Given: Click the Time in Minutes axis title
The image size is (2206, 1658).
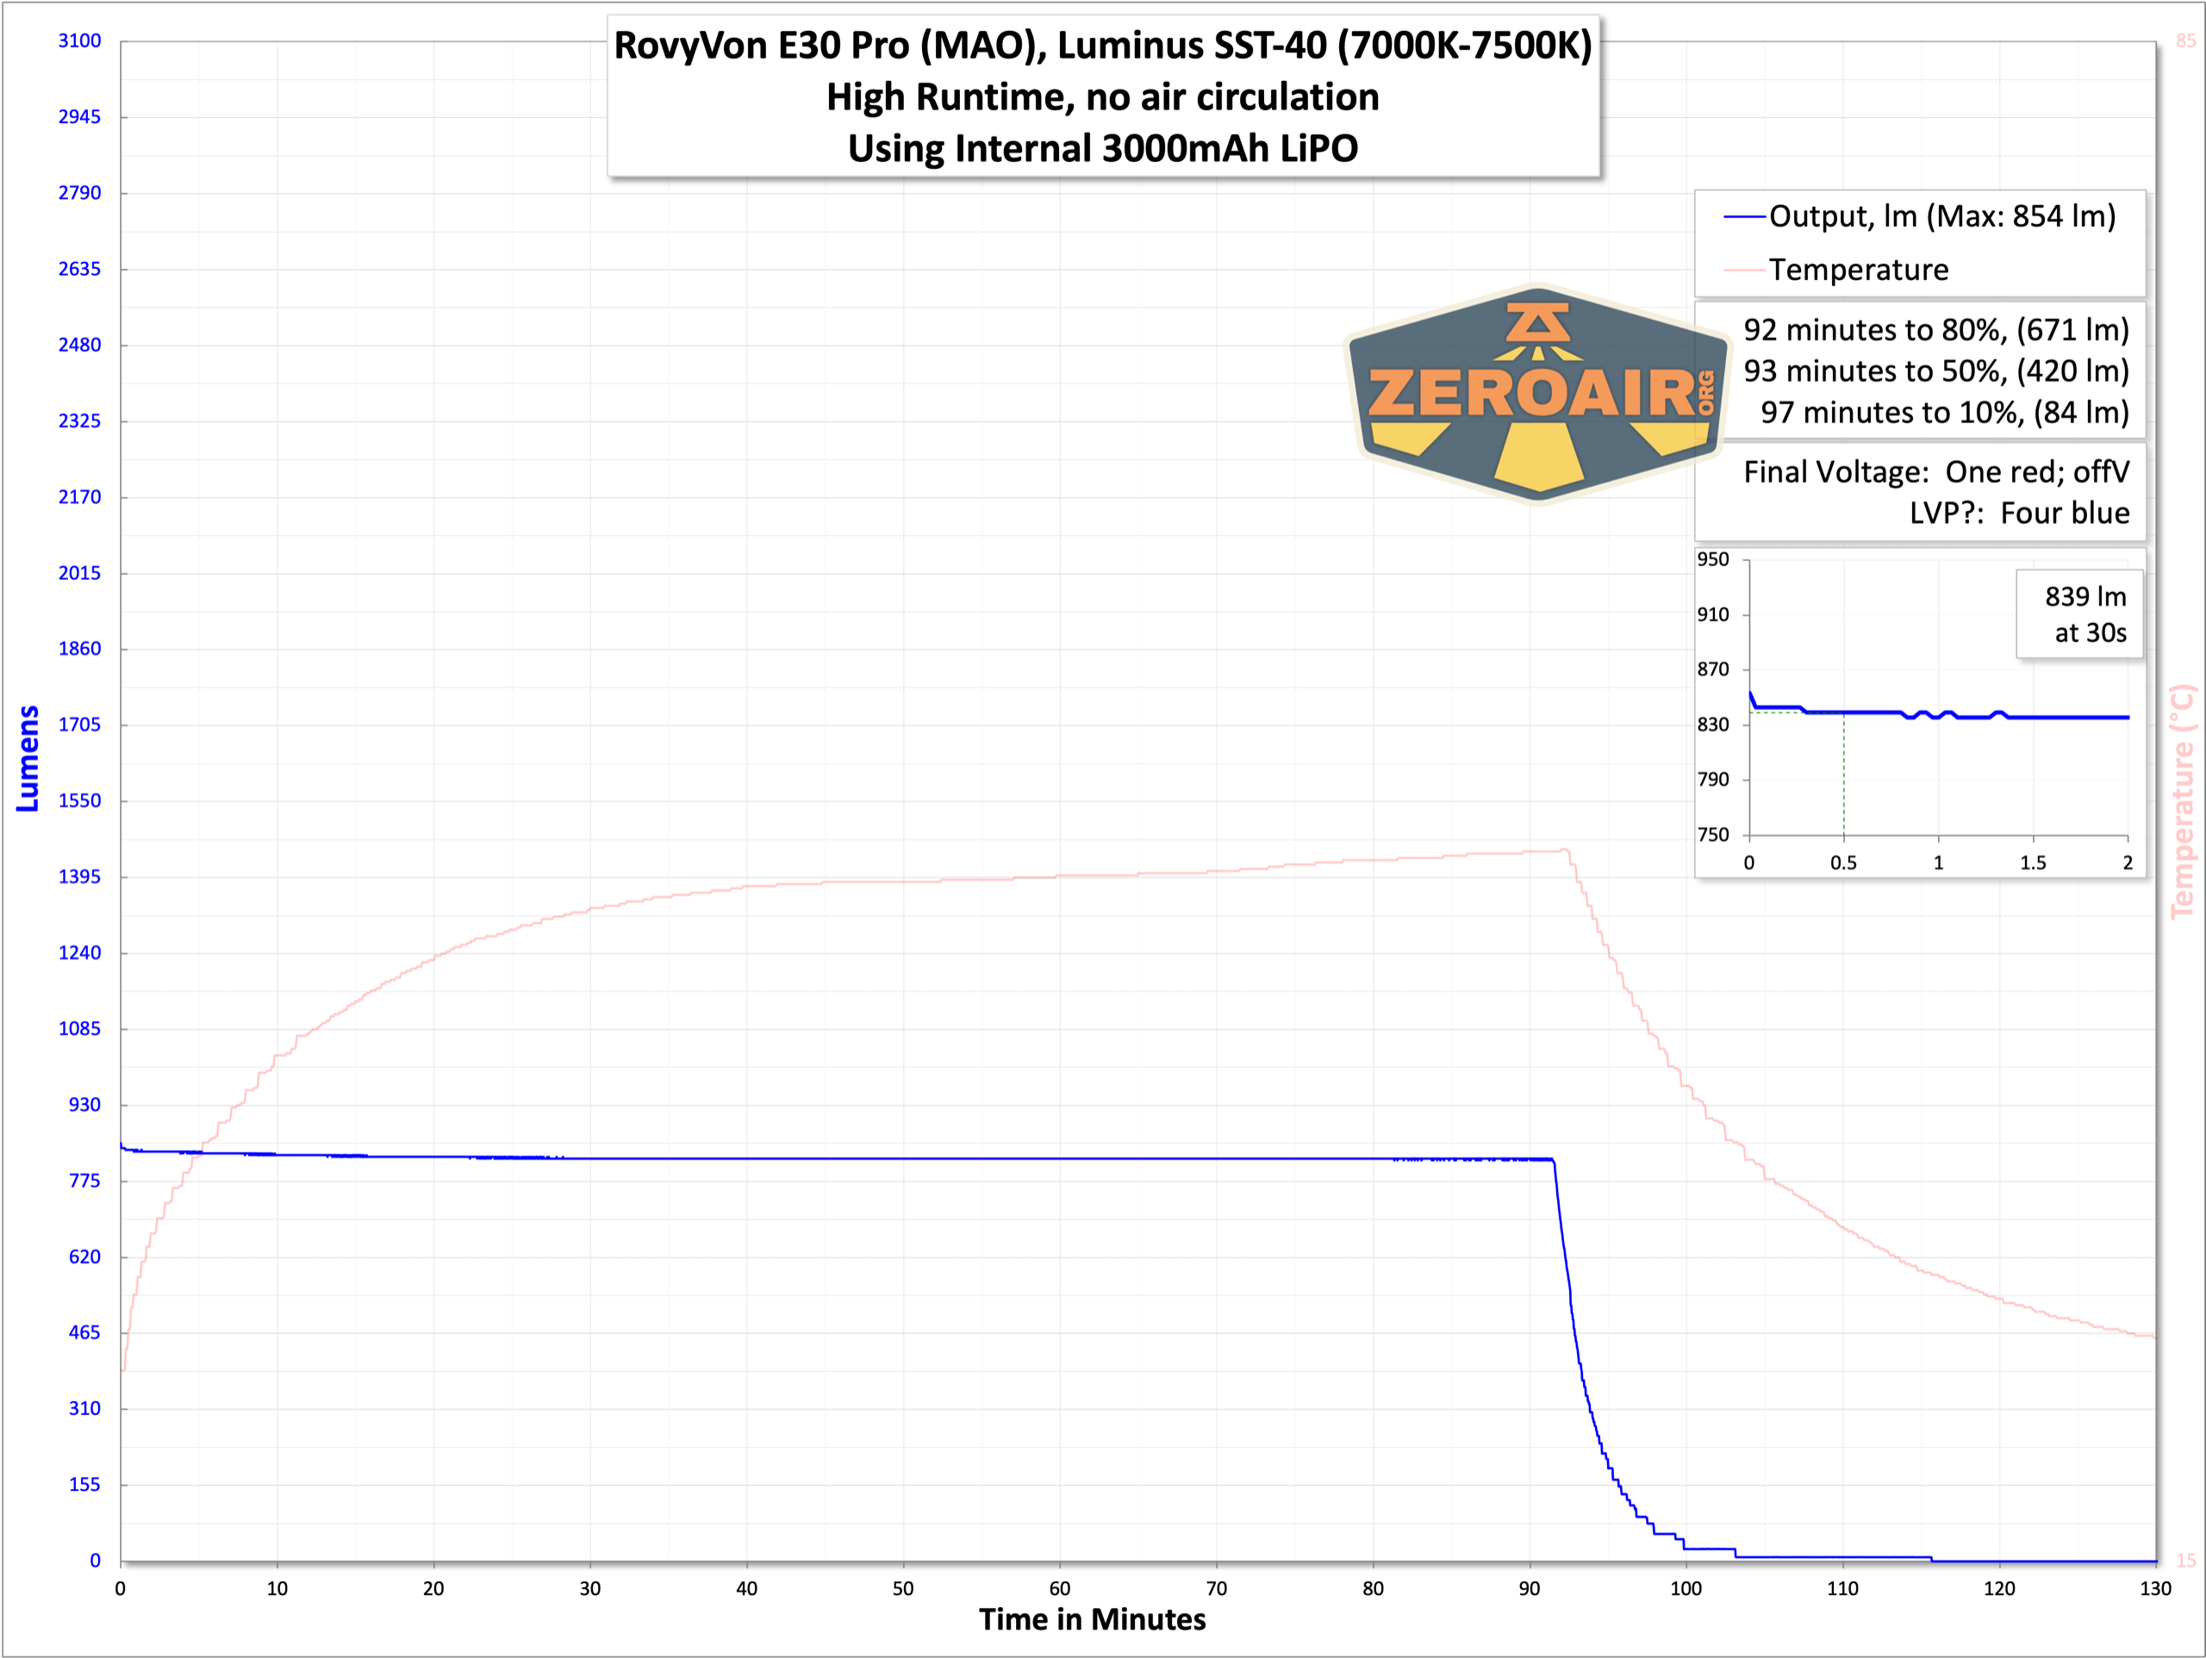Looking at the screenshot, I should tap(1092, 1619).
